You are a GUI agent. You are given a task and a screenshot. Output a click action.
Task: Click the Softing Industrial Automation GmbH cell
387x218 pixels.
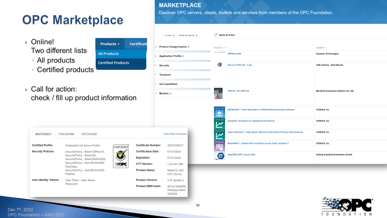334,155
